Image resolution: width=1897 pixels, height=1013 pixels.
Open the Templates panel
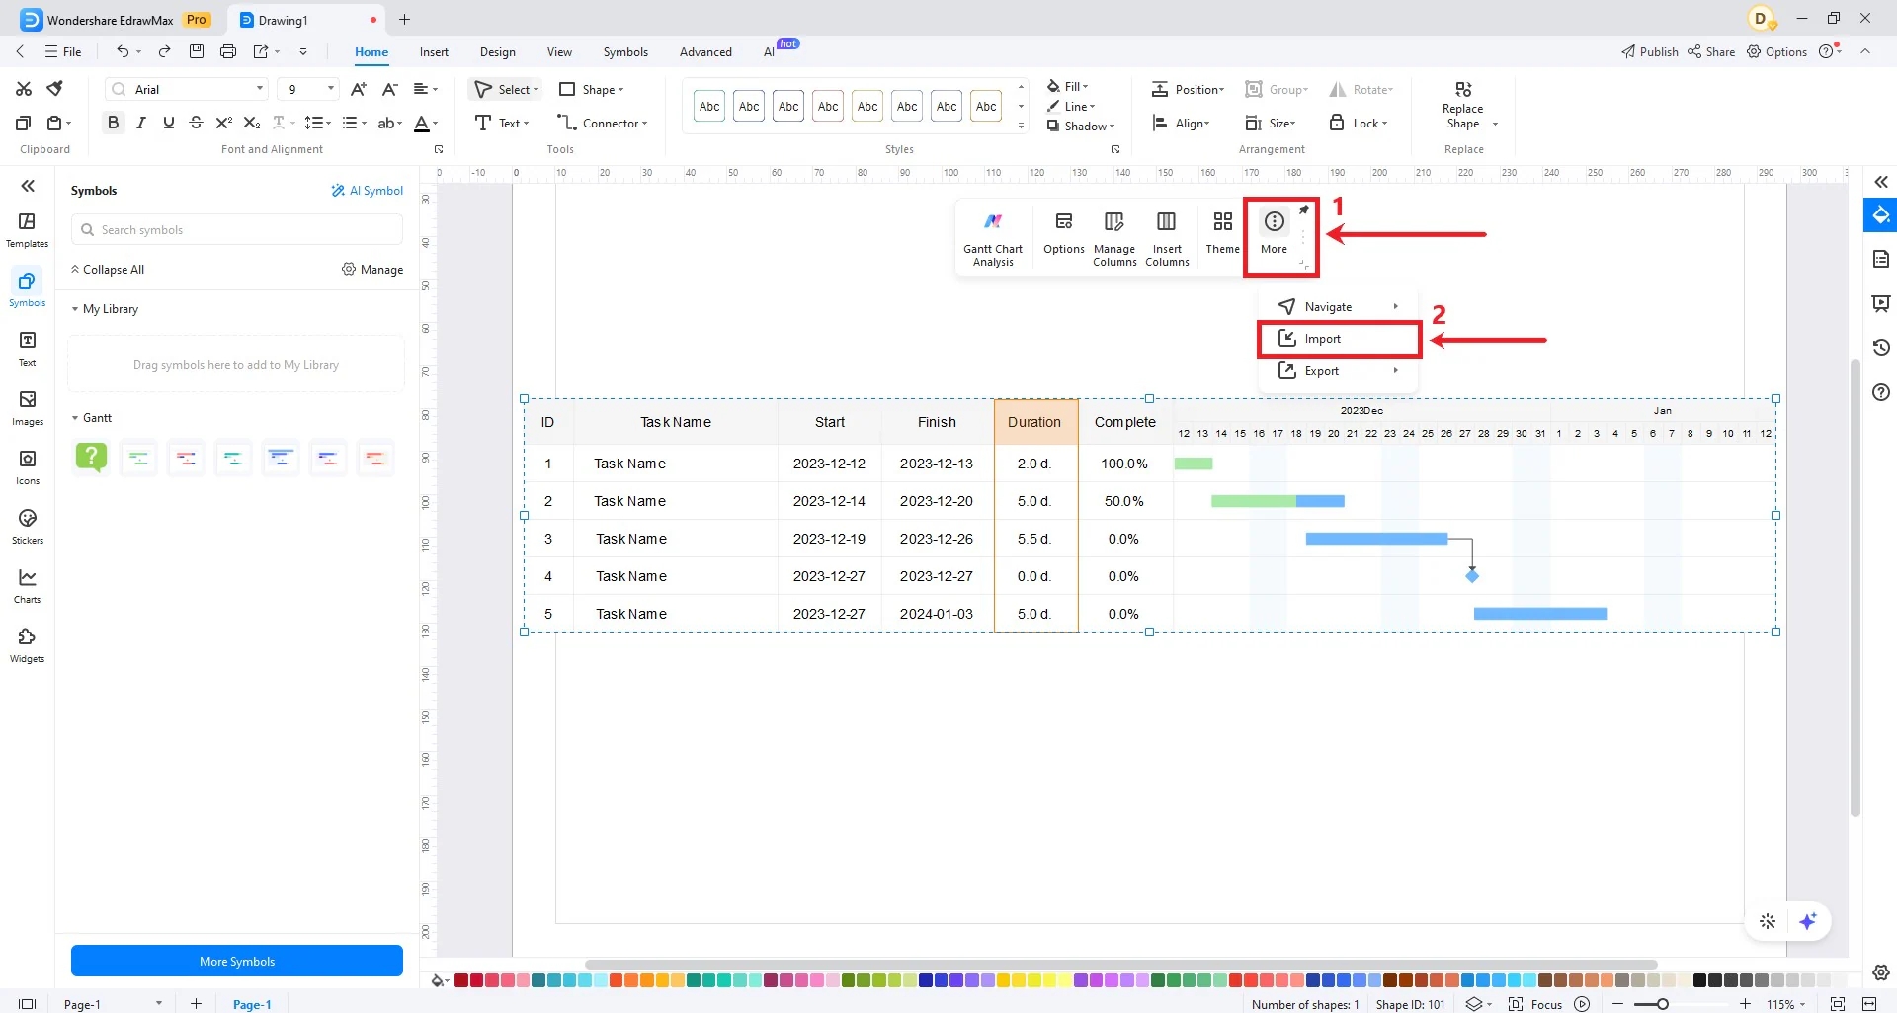point(27,229)
